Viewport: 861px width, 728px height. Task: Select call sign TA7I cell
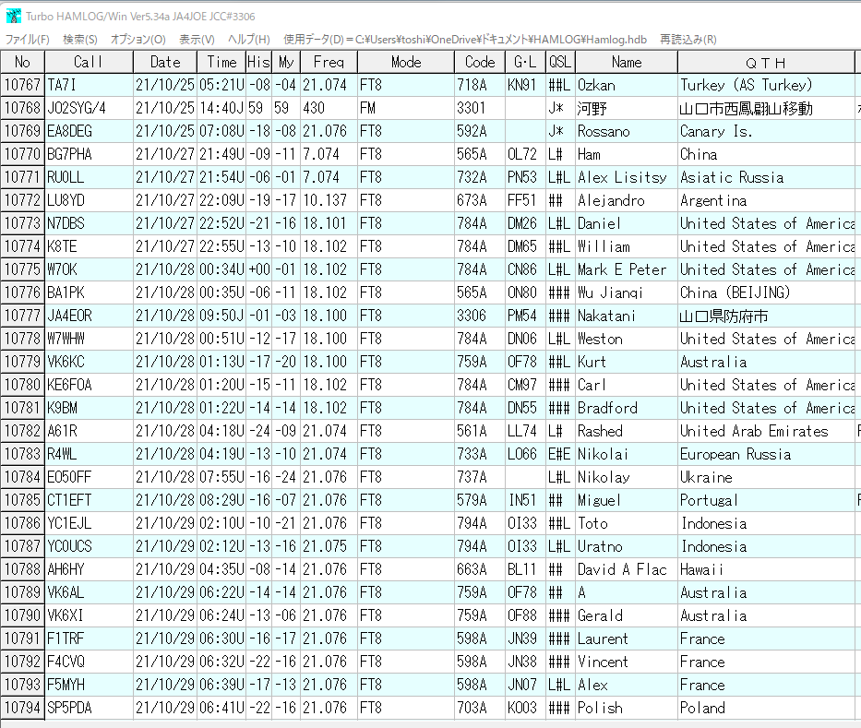[90, 85]
